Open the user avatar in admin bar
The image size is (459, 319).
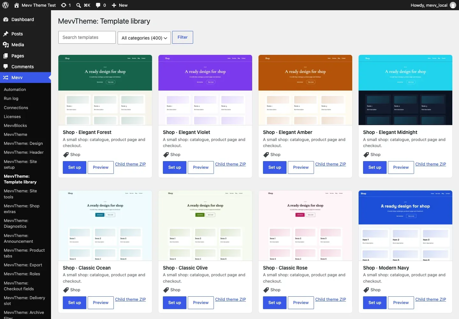(453, 5)
